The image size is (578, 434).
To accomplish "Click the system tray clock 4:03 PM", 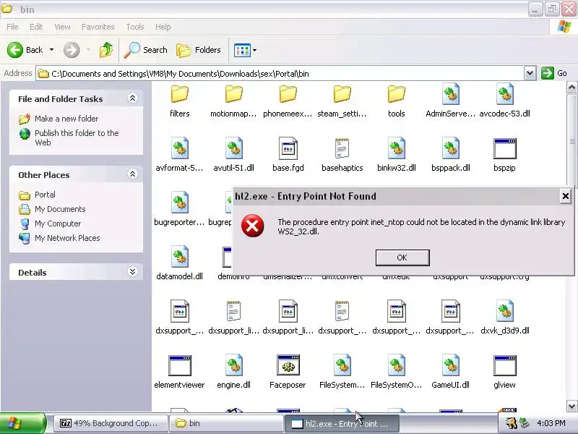I will coord(551,423).
